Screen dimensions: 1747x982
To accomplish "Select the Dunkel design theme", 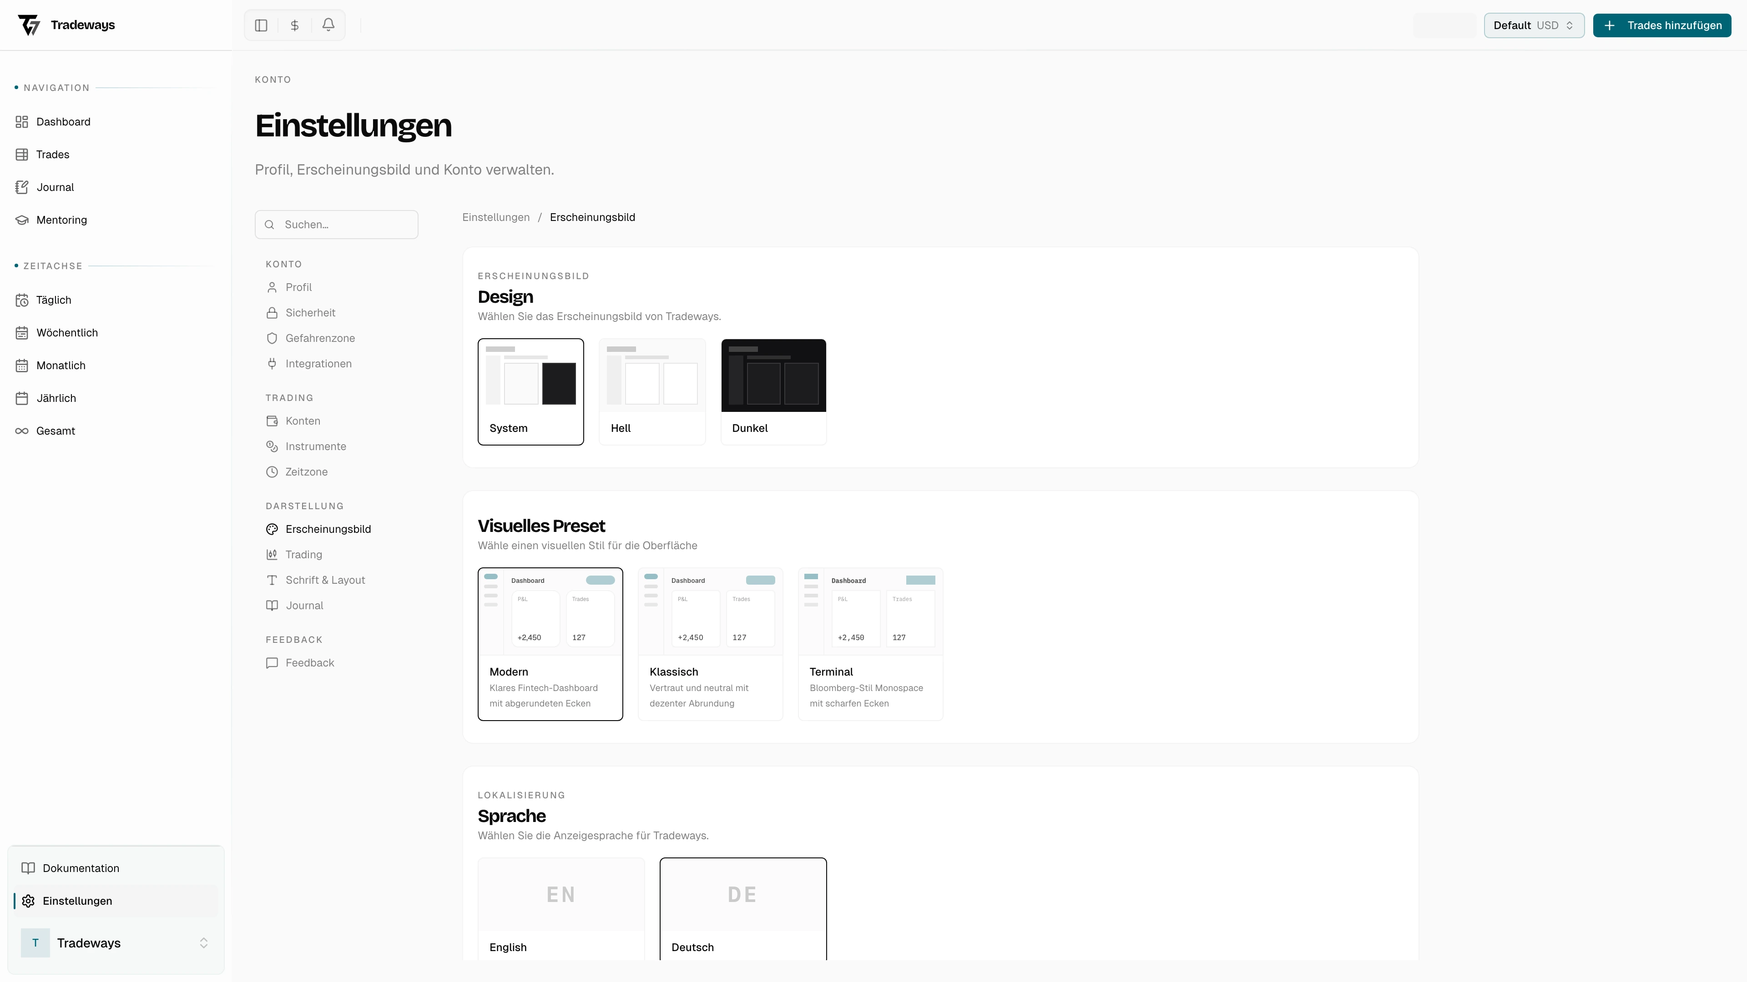I will [x=773, y=392].
